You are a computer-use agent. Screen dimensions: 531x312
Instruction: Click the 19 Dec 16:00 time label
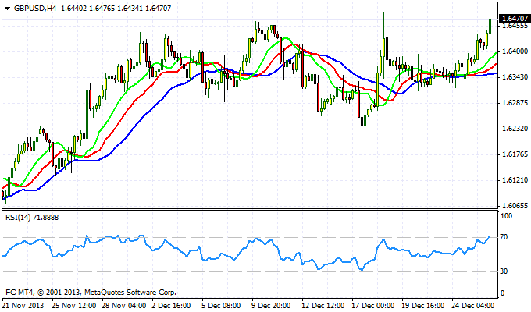click(x=423, y=305)
